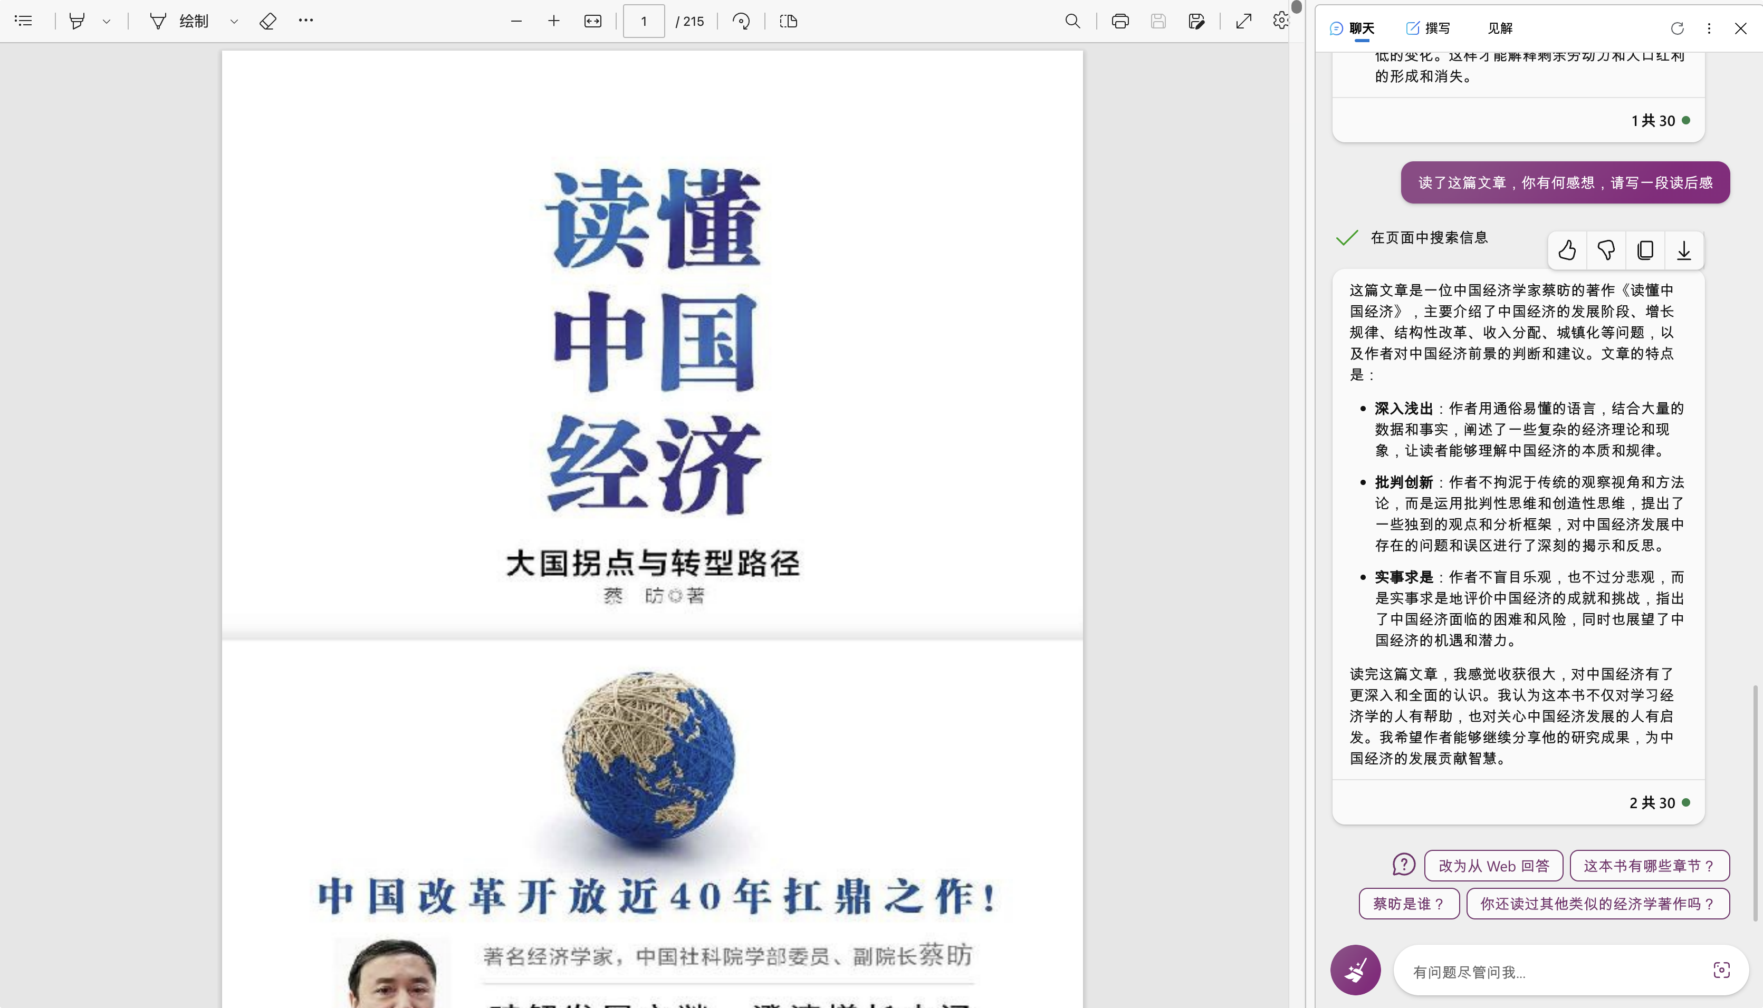Click the 改为从 Web 回答 button
The image size is (1763, 1008).
click(x=1493, y=865)
